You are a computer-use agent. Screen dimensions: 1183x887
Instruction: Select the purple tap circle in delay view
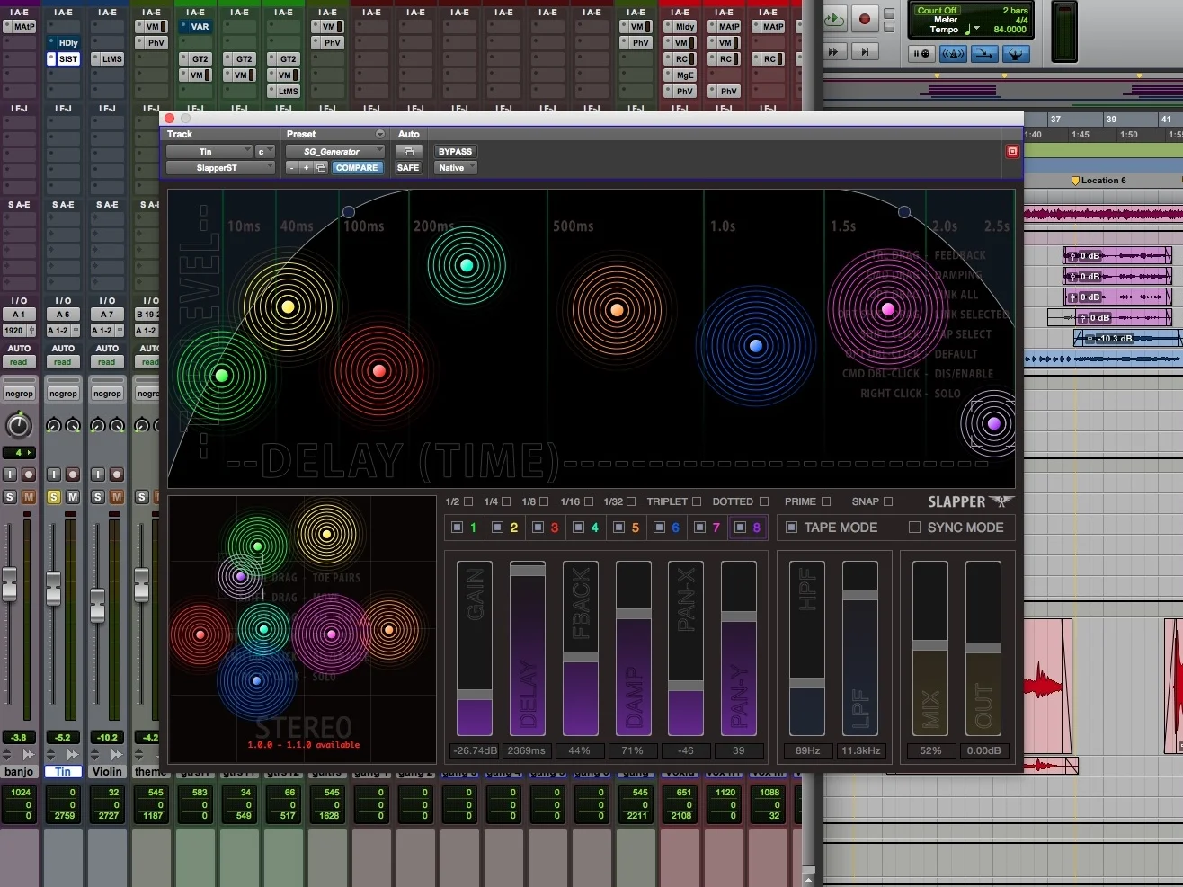tap(993, 424)
